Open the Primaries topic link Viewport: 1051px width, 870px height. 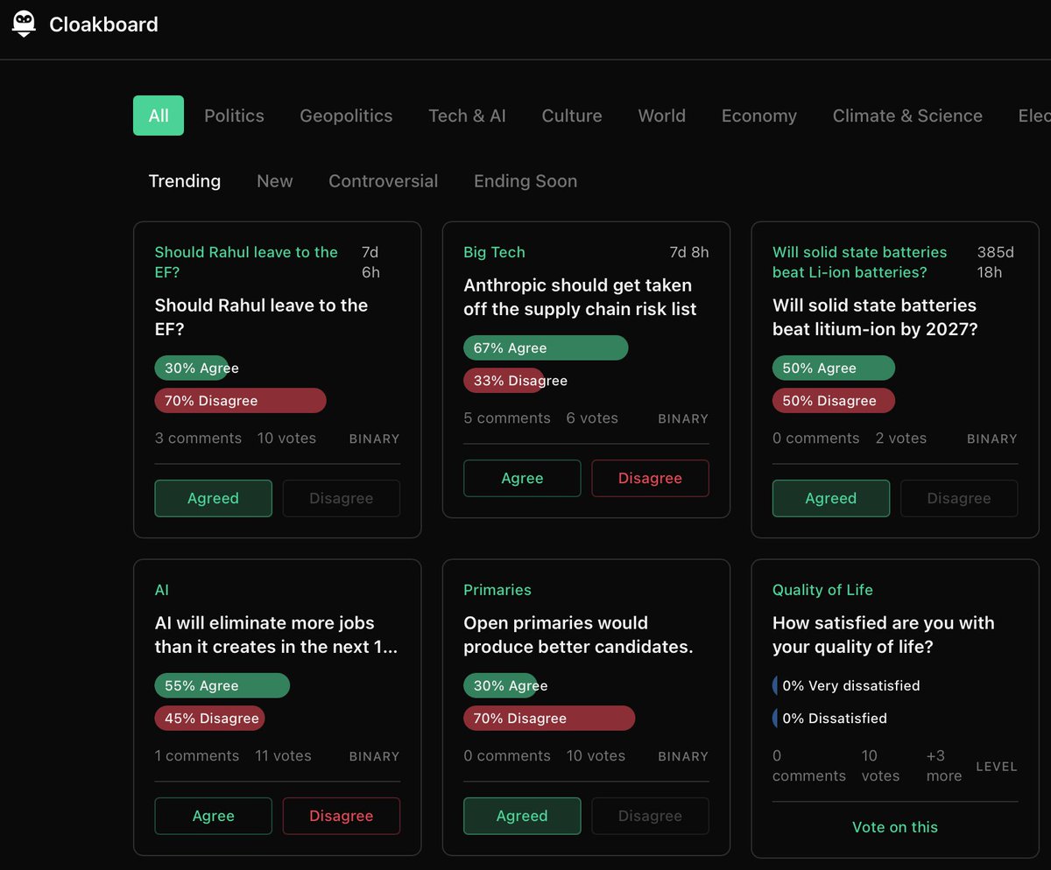pos(497,590)
